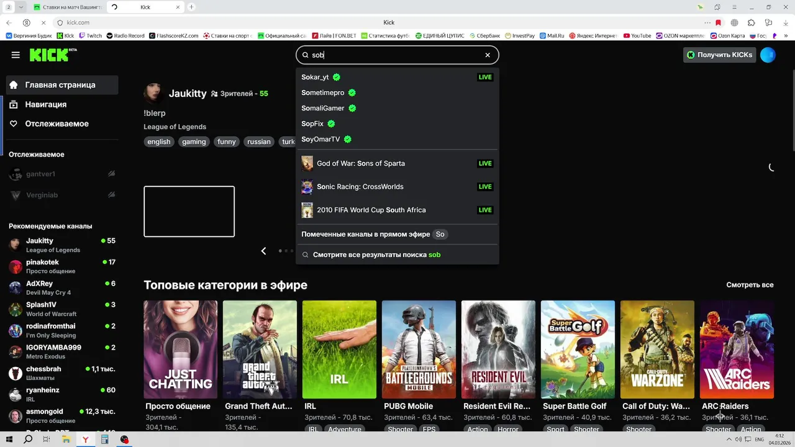Go to Главная страница in sidebar

click(x=62, y=84)
